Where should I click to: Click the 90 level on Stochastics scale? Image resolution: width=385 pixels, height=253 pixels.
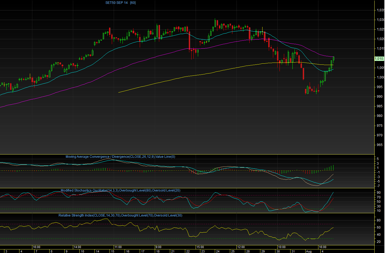click(x=379, y=193)
